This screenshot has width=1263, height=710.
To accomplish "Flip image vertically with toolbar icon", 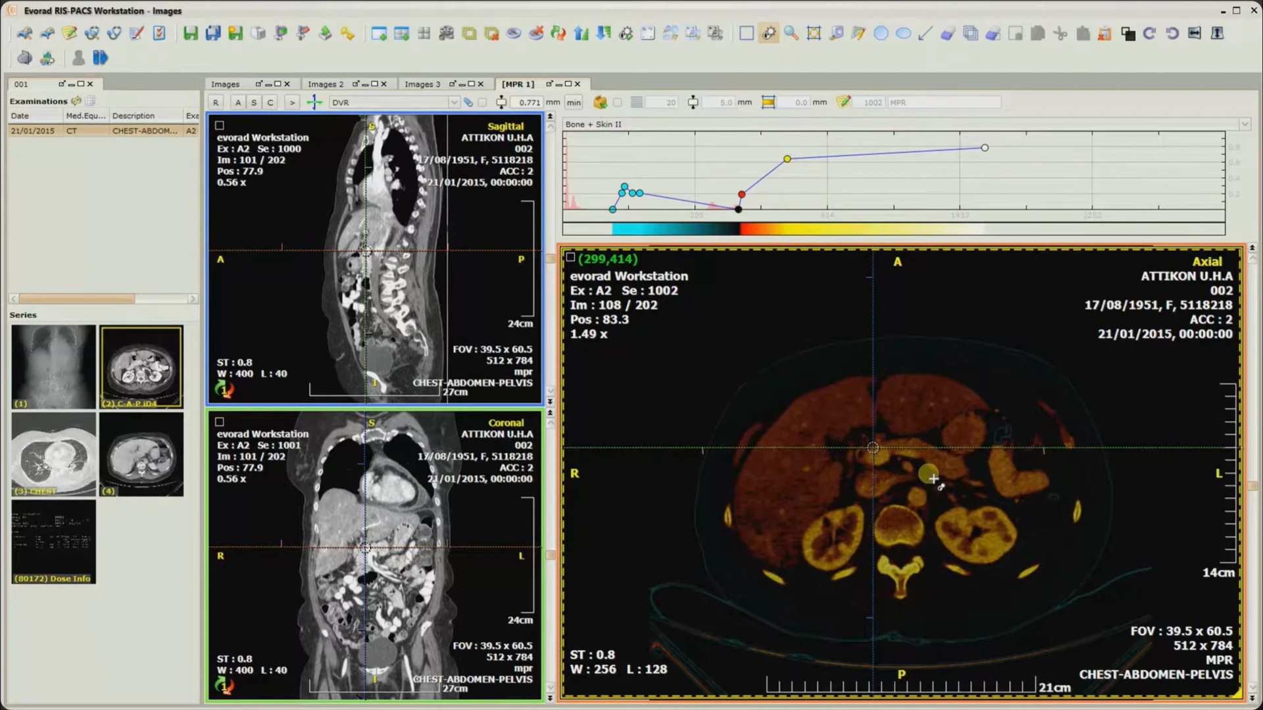I will click(1218, 34).
